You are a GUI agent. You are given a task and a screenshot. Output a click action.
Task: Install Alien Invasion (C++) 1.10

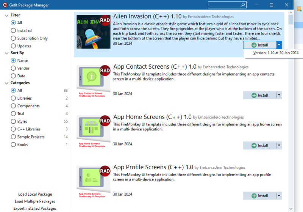[260, 45]
